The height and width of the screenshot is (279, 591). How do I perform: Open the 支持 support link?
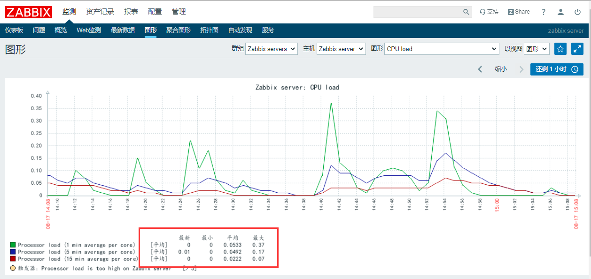(489, 12)
